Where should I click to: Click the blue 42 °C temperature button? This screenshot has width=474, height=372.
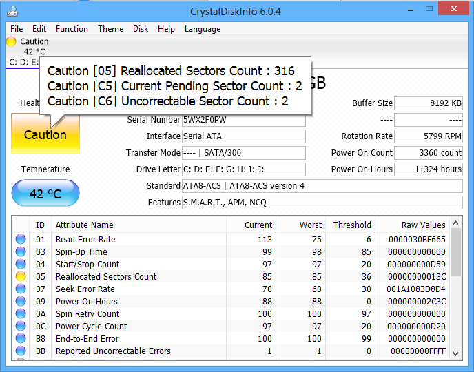(45, 194)
